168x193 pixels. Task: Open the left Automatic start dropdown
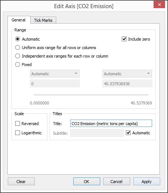(x=55, y=73)
